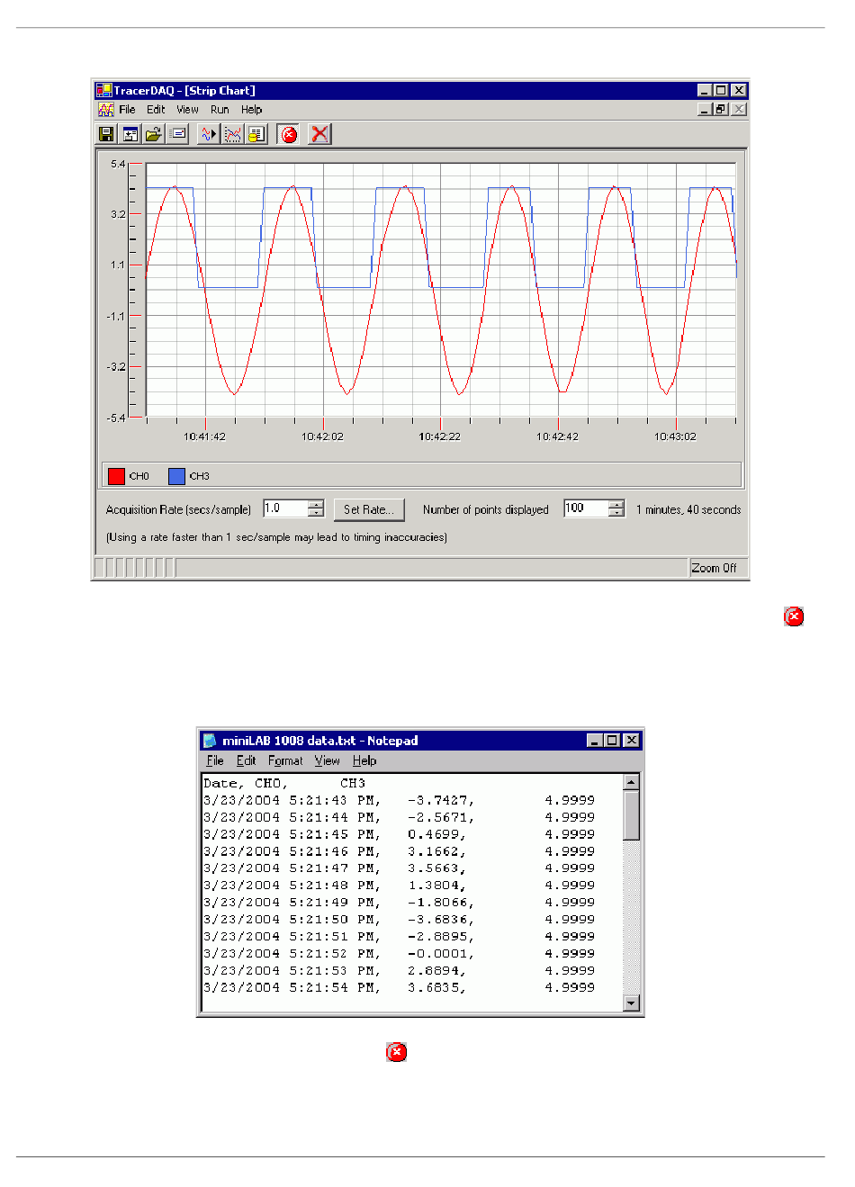Click the 10:42:42 time axis label
This screenshot has height=1187, width=855.
pyautogui.click(x=558, y=437)
